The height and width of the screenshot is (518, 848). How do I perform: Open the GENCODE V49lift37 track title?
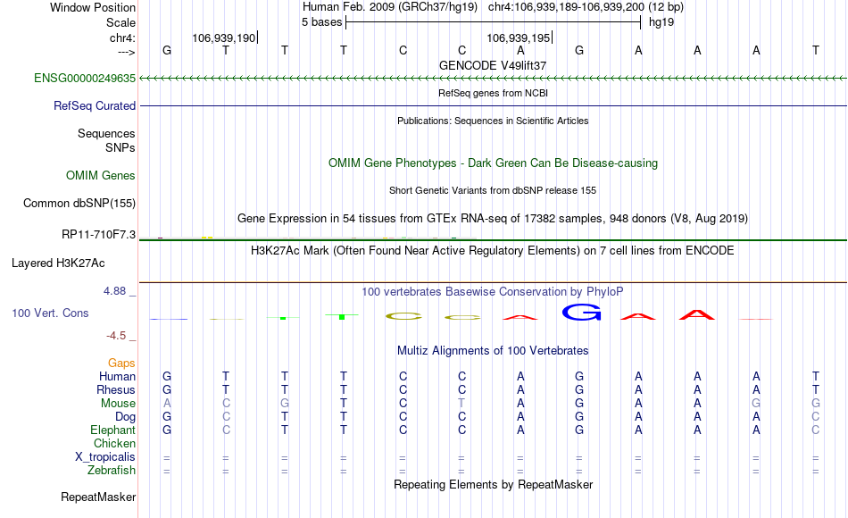[x=493, y=65]
